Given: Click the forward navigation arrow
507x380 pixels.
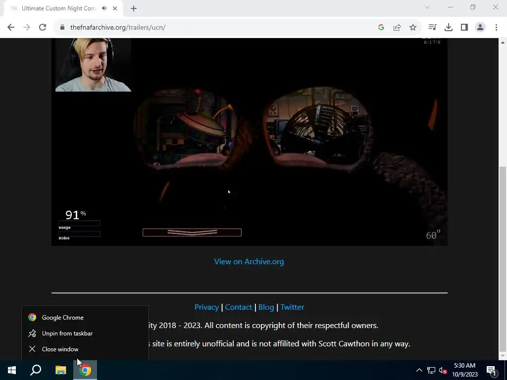Looking at the screenshot, I should click(x=27, y=28).
